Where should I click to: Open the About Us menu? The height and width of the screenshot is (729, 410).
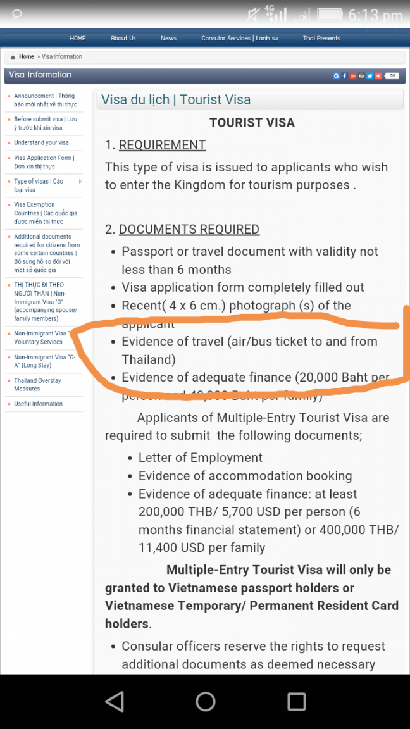coord(123,38)
